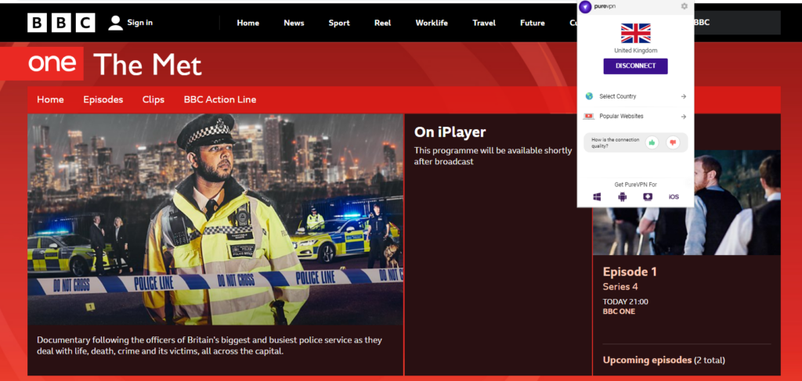Click the thumbs down connection quality icon
Viewport: 802px width, 381px height.
click(x=672, y=142)
